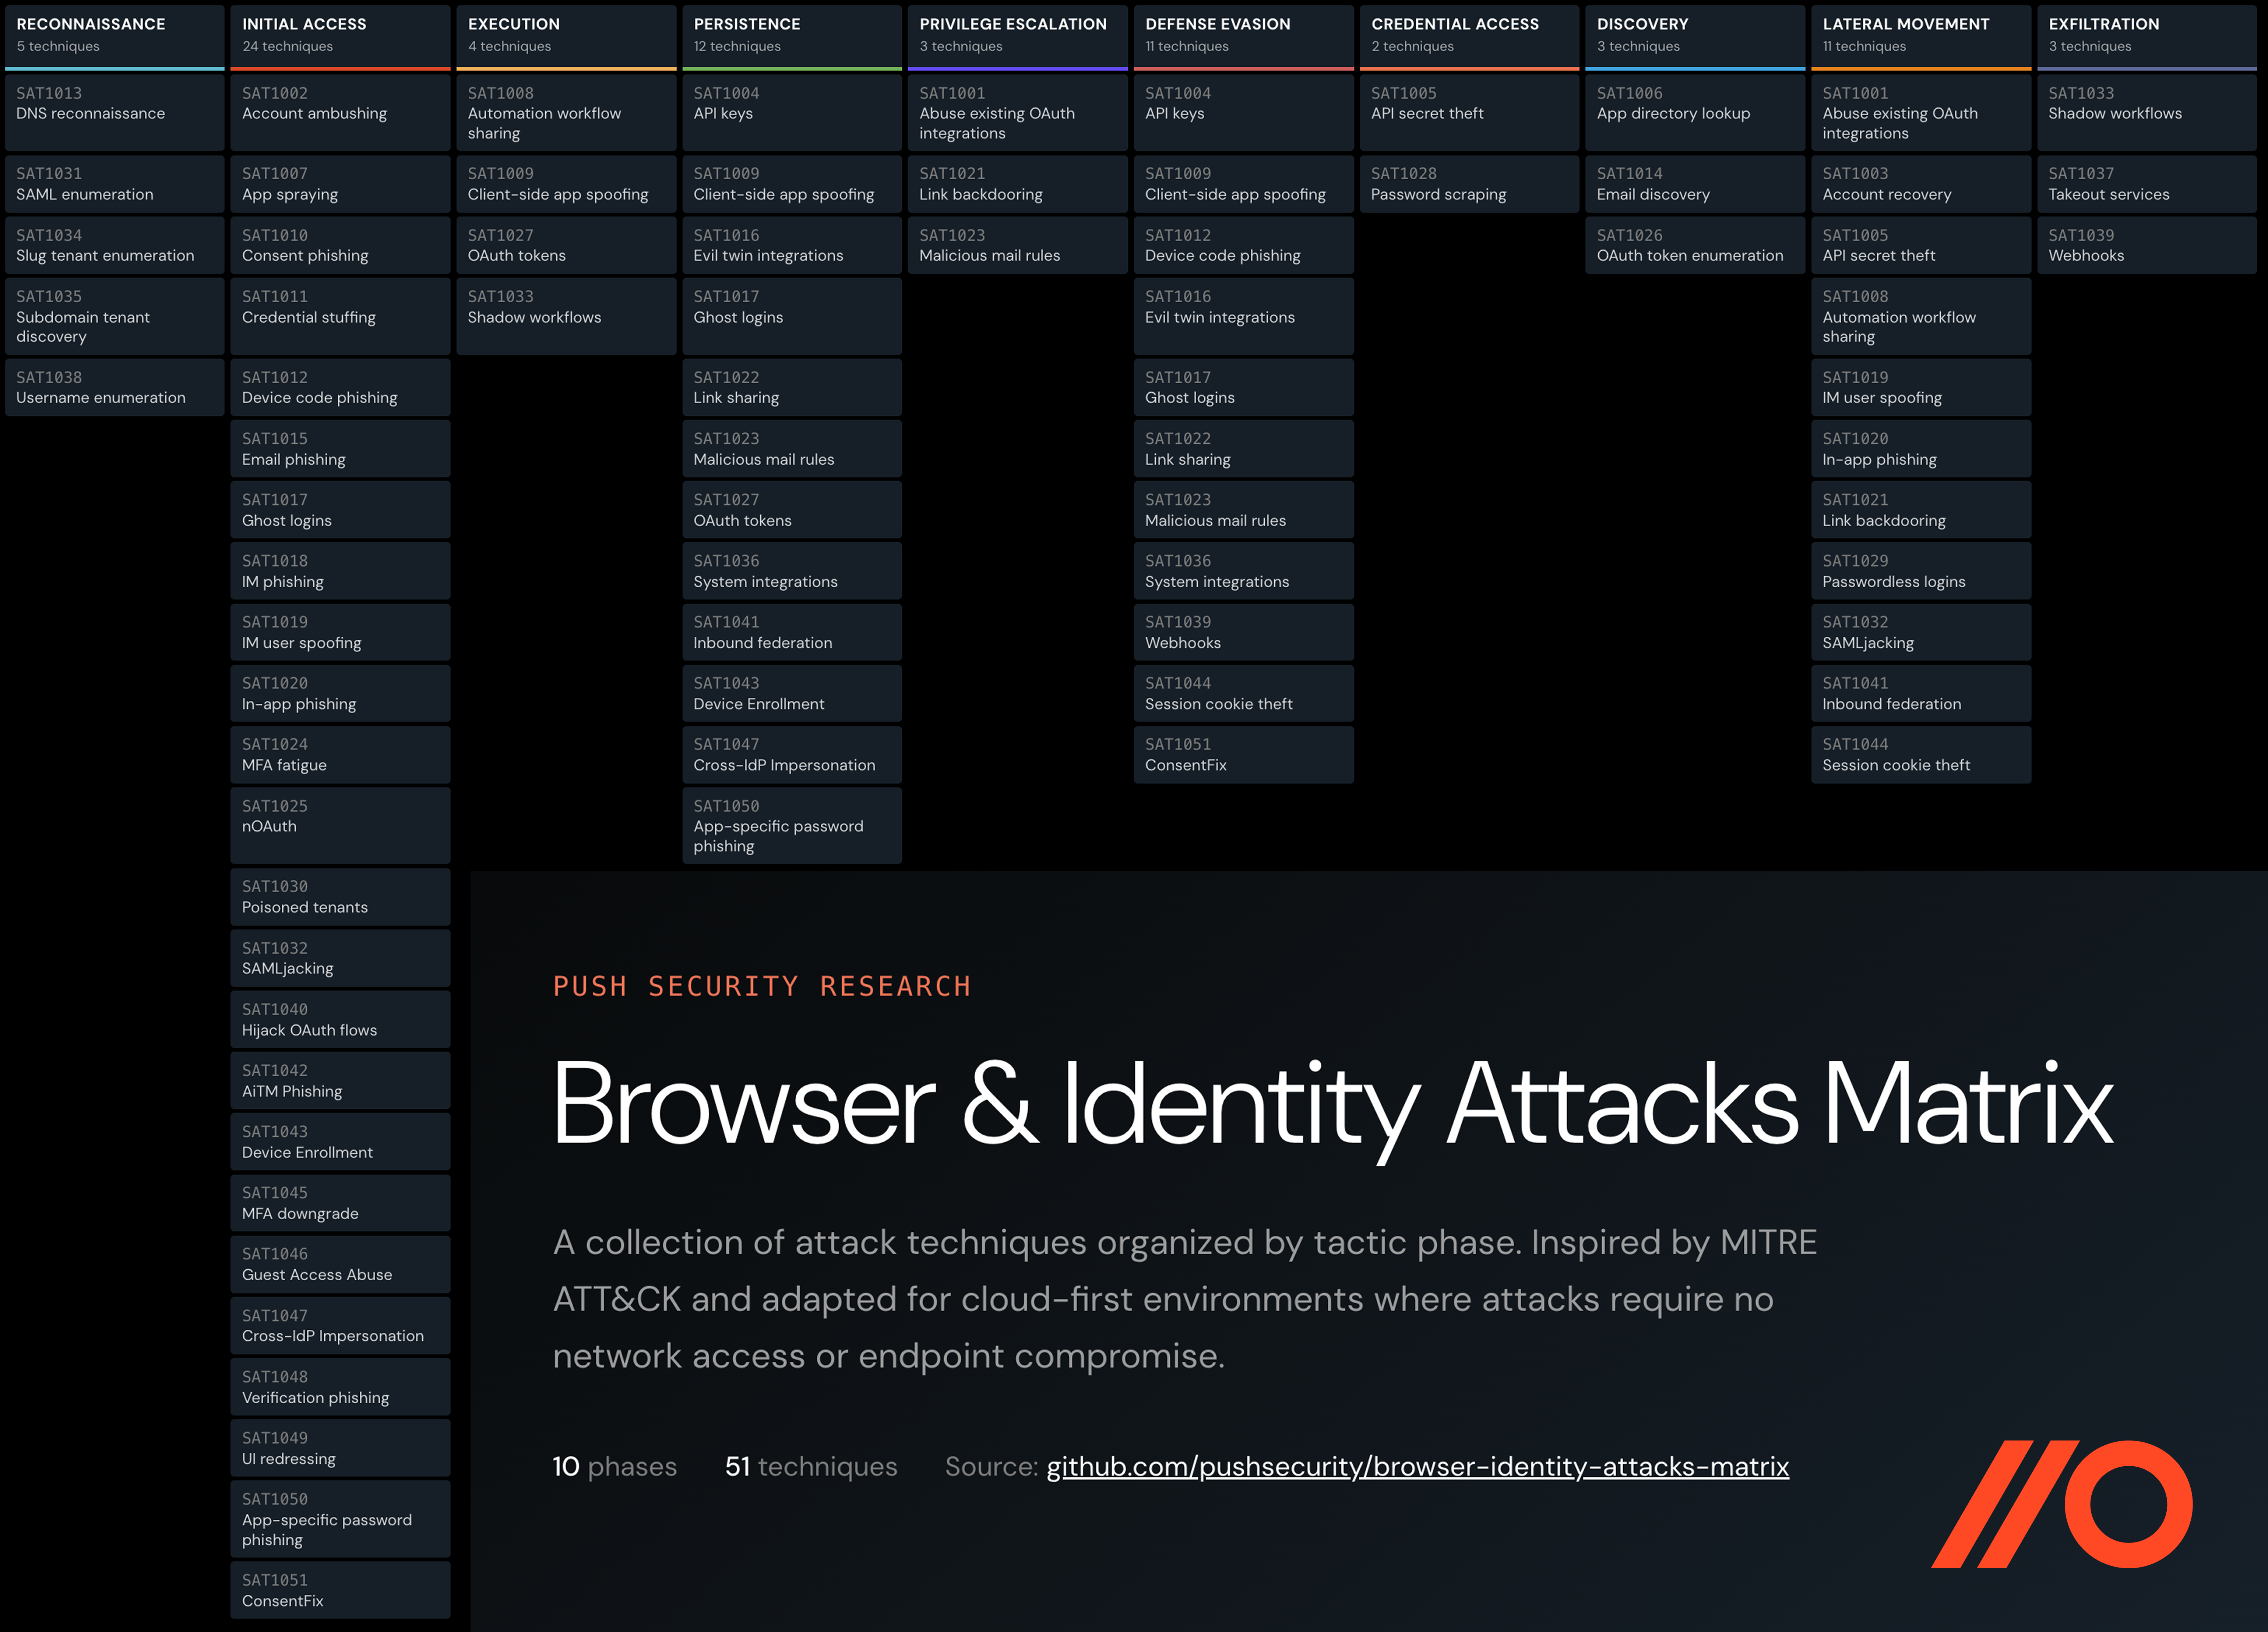Screen dimensions: 2268x1632
Task: Open SAT1051 ConsentFix under Defense Evasion
Action: coord(1244,754)
